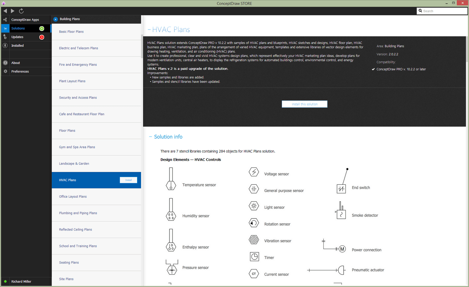The height and width of the screenshot is (287, 469).
Task: Go forward with the right arrow icon
Action: coord(13,11)
